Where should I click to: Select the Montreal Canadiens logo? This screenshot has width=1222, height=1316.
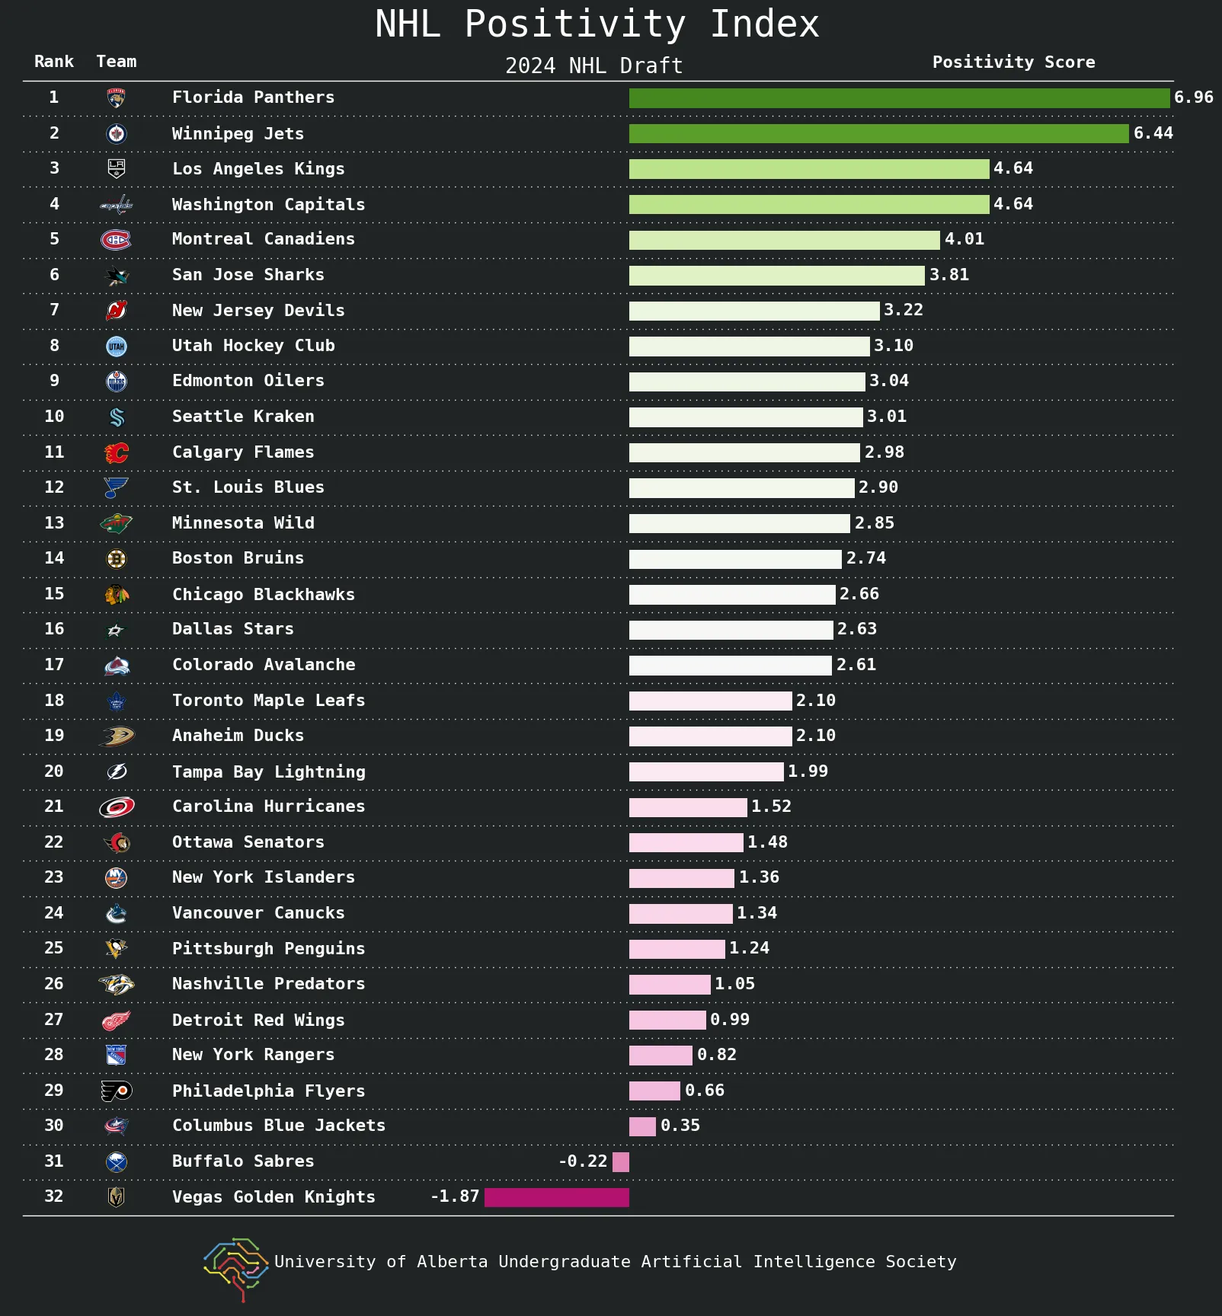click(116, 240)
